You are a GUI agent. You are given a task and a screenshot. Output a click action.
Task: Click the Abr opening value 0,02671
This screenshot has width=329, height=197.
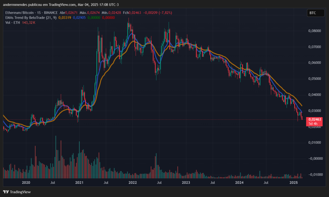(71, 13)
